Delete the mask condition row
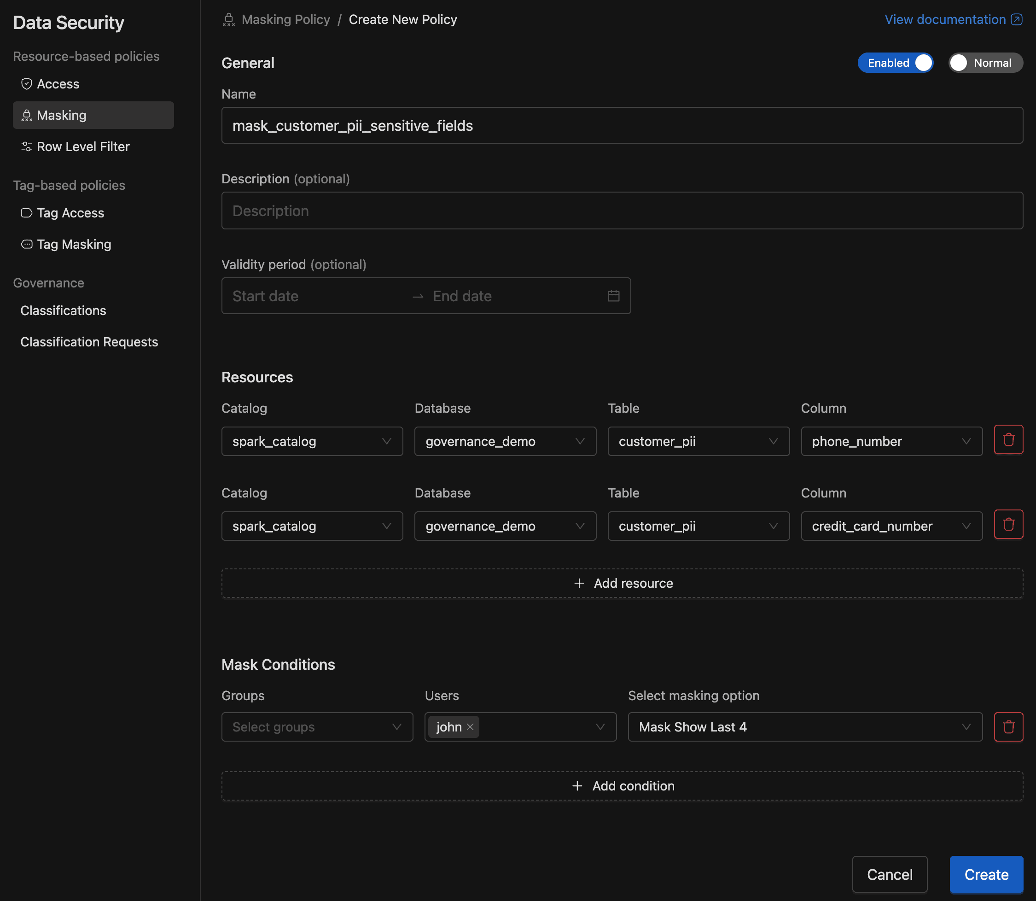This screenshot has height=901, width=1036. (x=1008, y=726)
